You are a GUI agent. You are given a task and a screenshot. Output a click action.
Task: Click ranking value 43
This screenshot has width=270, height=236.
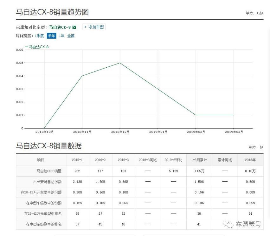click(x=100, y=224)
